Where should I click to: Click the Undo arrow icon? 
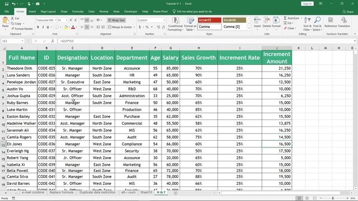13,4
